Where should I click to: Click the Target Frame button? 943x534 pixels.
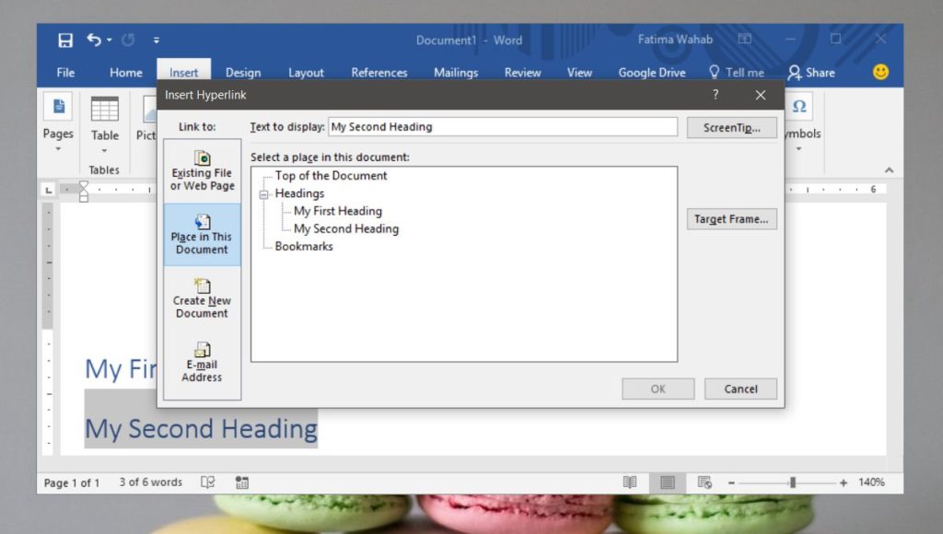731,218
